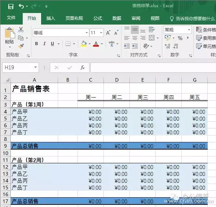Toggle Bold formatting
Screen dimensions: 216x207
tap(36, 44)
